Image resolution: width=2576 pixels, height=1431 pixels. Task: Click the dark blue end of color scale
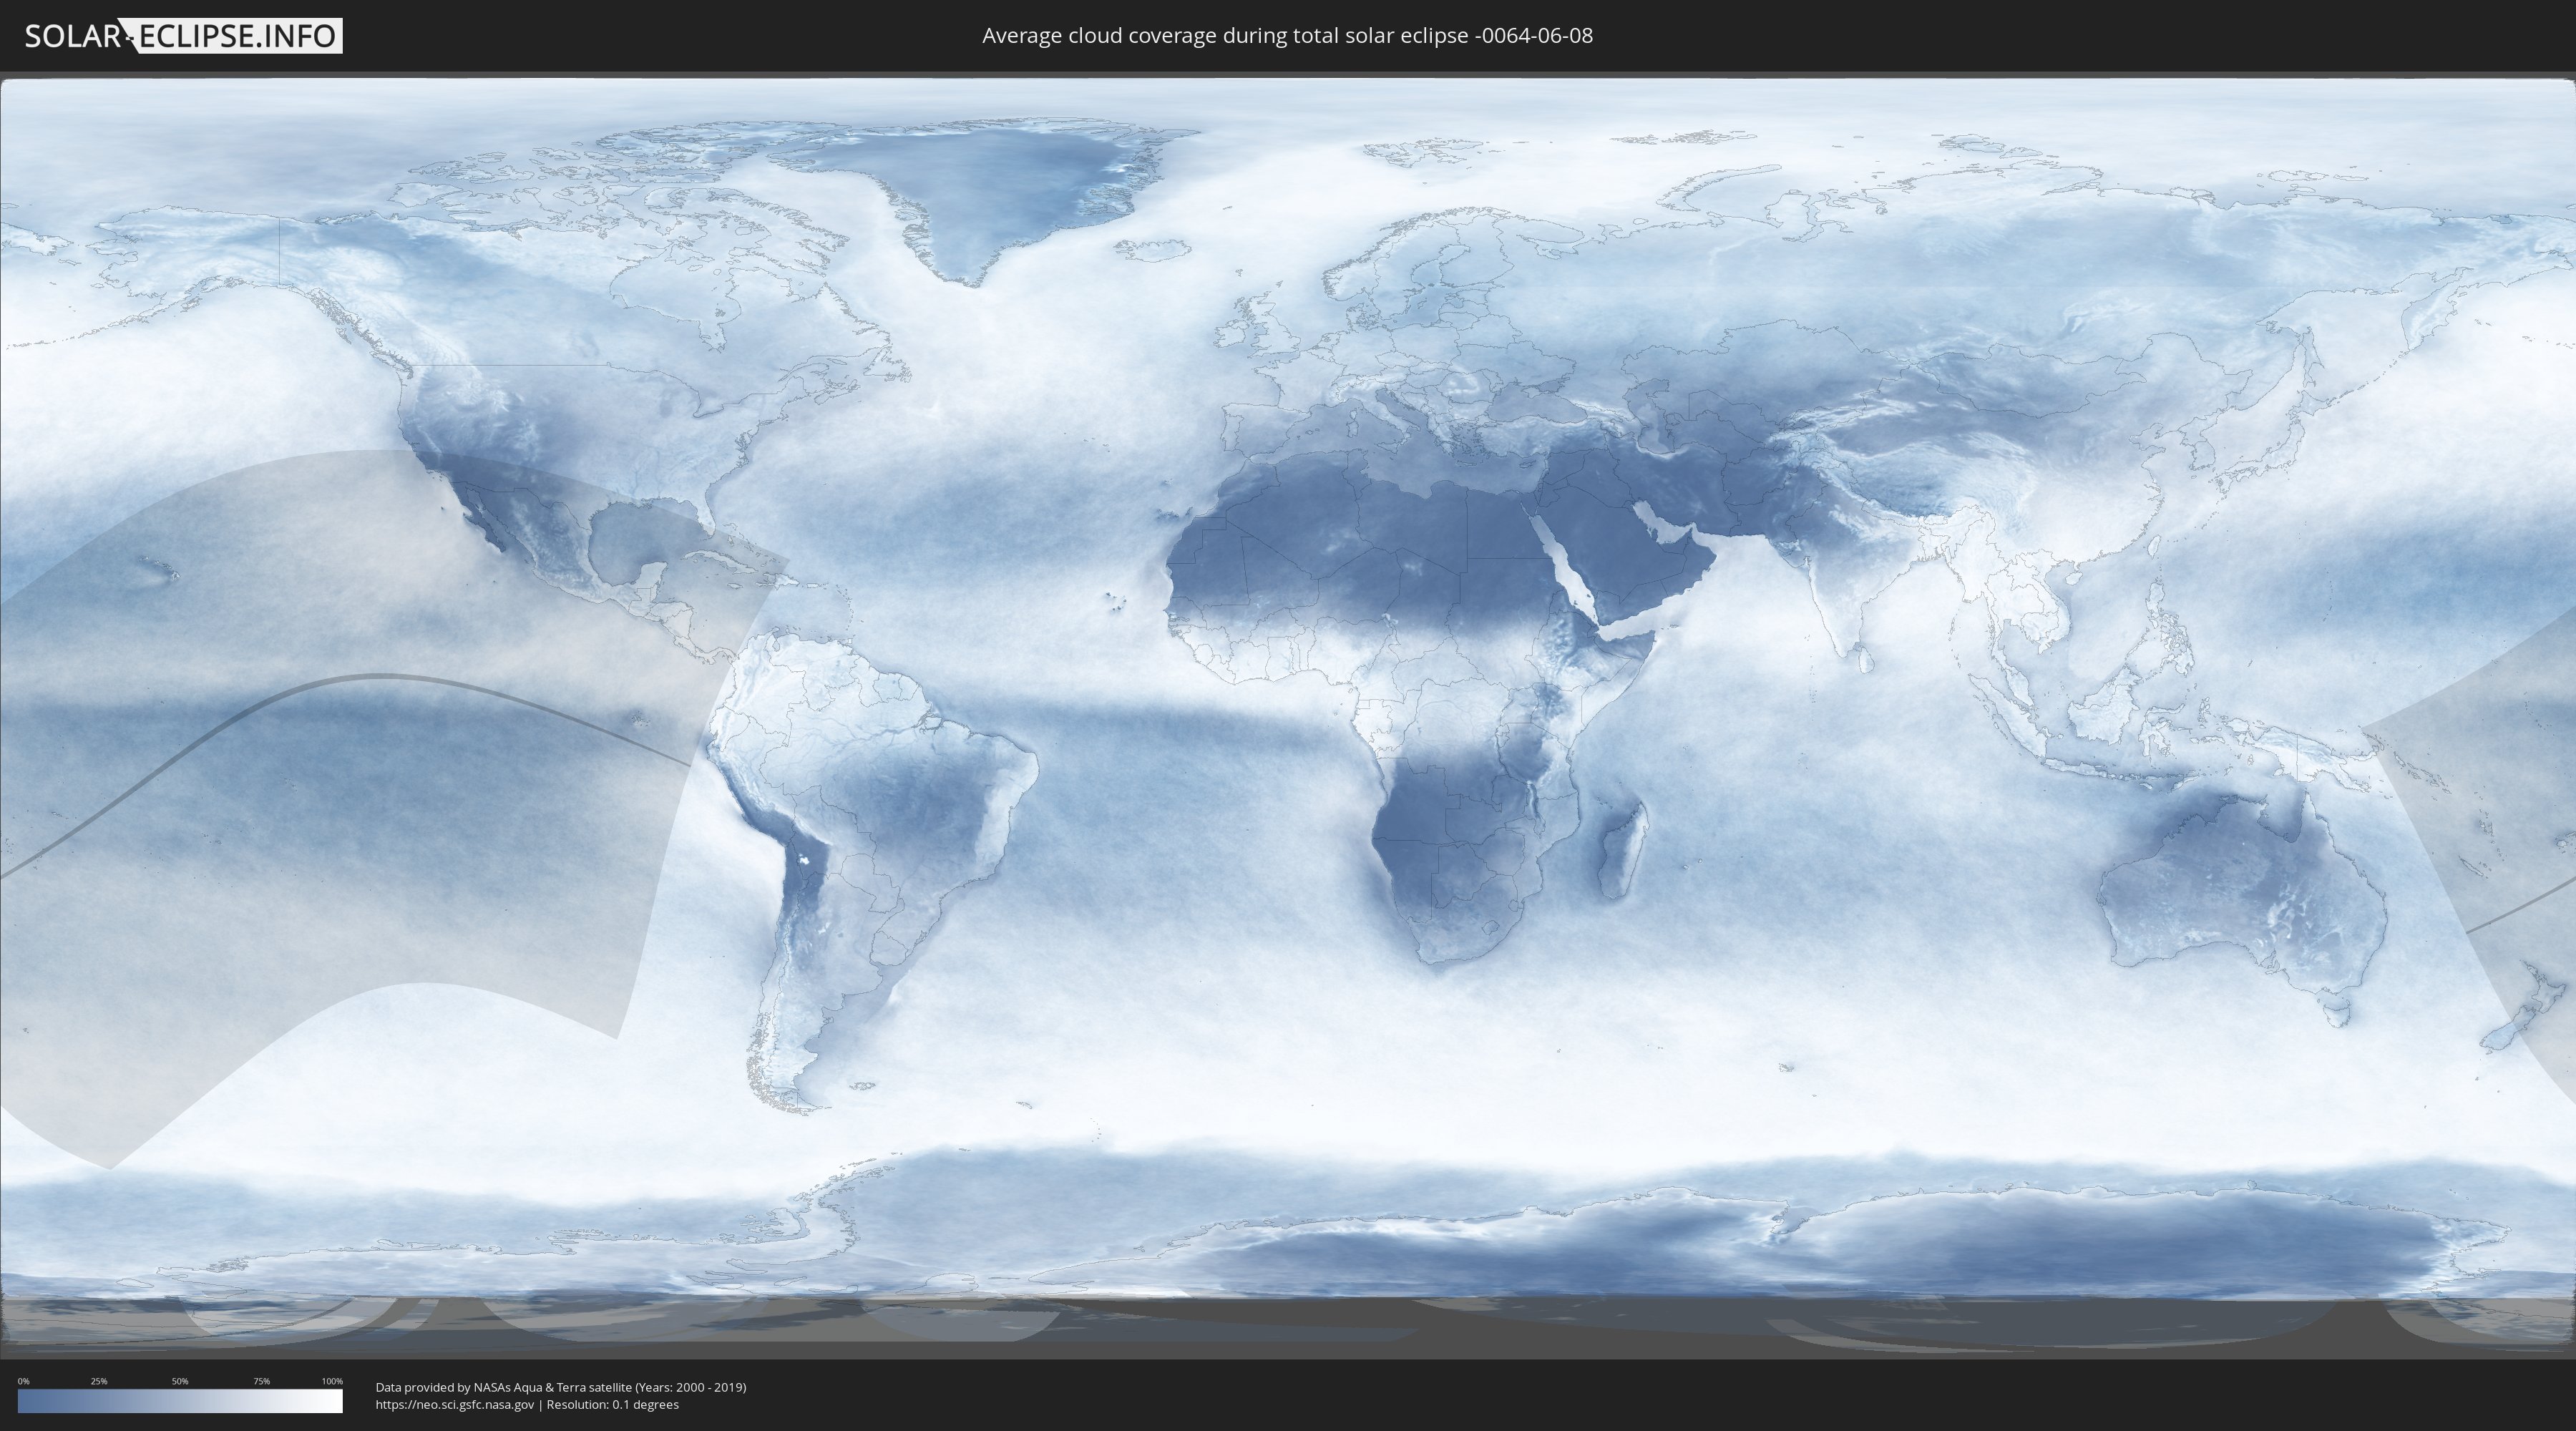click(x=26, y=1401)
